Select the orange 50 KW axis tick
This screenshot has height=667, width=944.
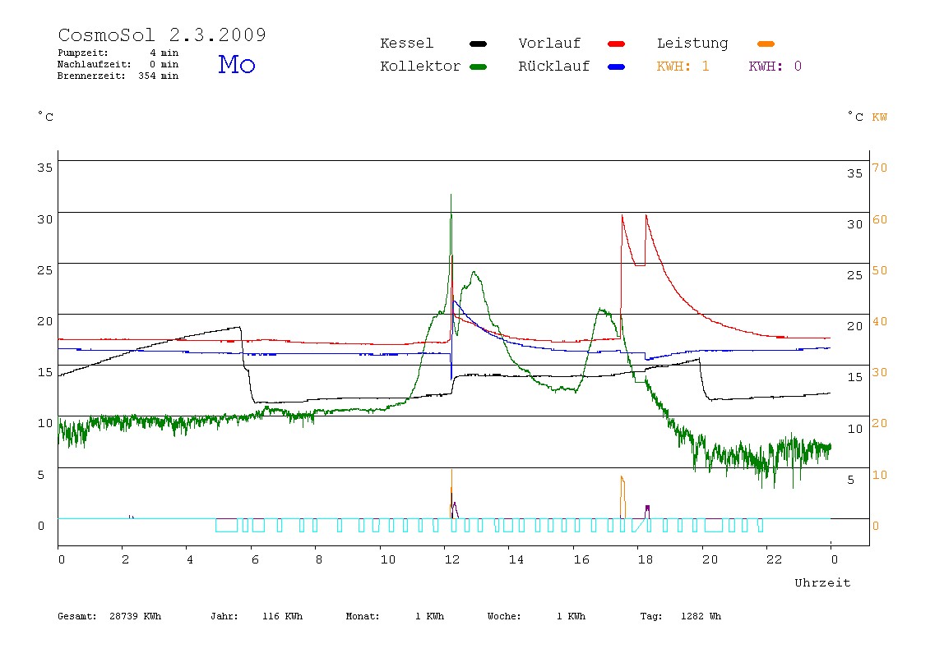coord(880,270)
